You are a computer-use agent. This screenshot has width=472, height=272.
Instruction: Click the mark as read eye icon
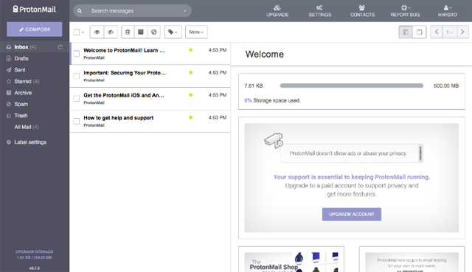click(97, 32)
